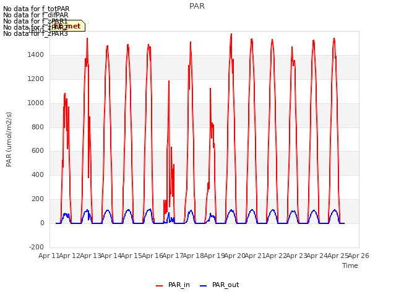Screen dimensions: 396x297
Task: Click the 600 y-axis tick label
Action: 38,151
